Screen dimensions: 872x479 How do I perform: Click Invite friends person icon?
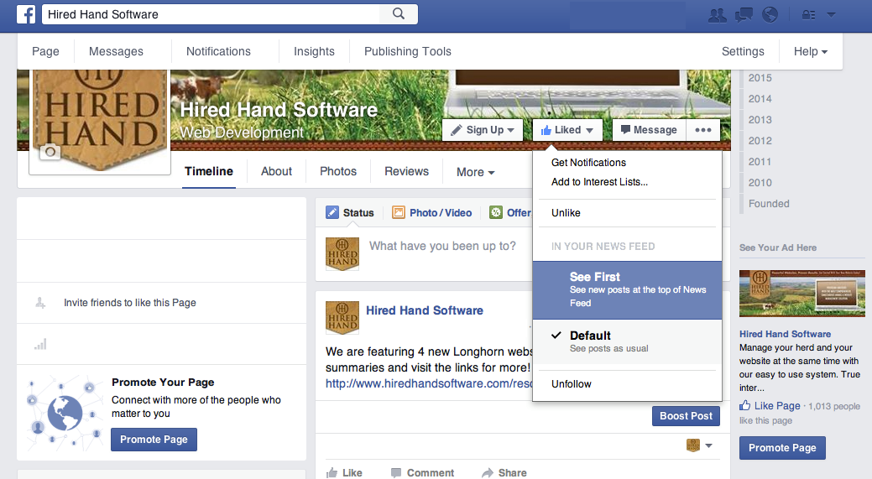pyautogui.click(x=40, y=303)
